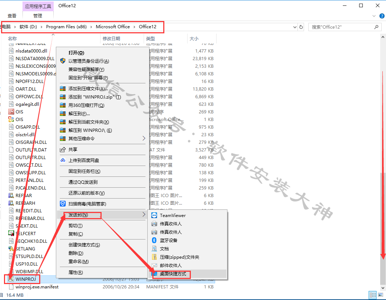Click the Bluetooth device icon
The width and height of the screenshot is (386, 300).
pos(154,240)
